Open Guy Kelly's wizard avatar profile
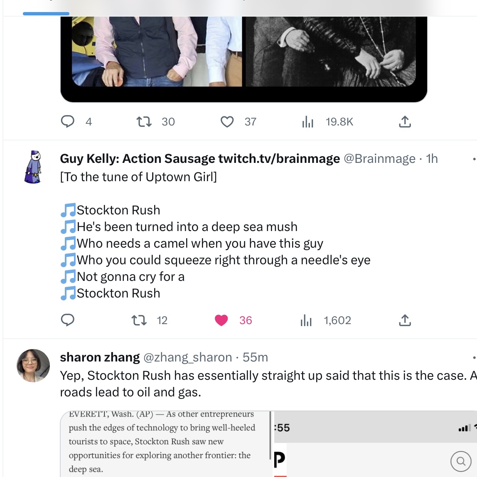 coord(33,167)
